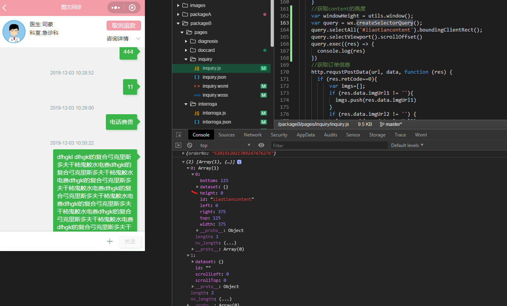The height and width of the screenshot is (306, 507).
Task: Click the back arrow in chat header
Action: (5, 7)
